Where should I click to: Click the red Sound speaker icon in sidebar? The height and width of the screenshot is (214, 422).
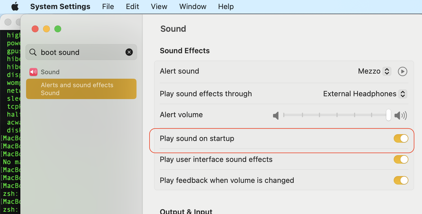point(33,72)
